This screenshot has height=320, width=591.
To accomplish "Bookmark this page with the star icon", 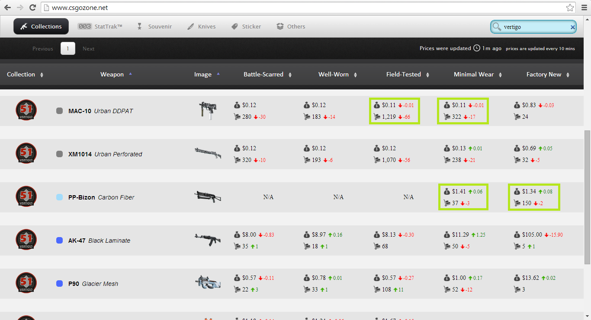I will pos(570,7).
